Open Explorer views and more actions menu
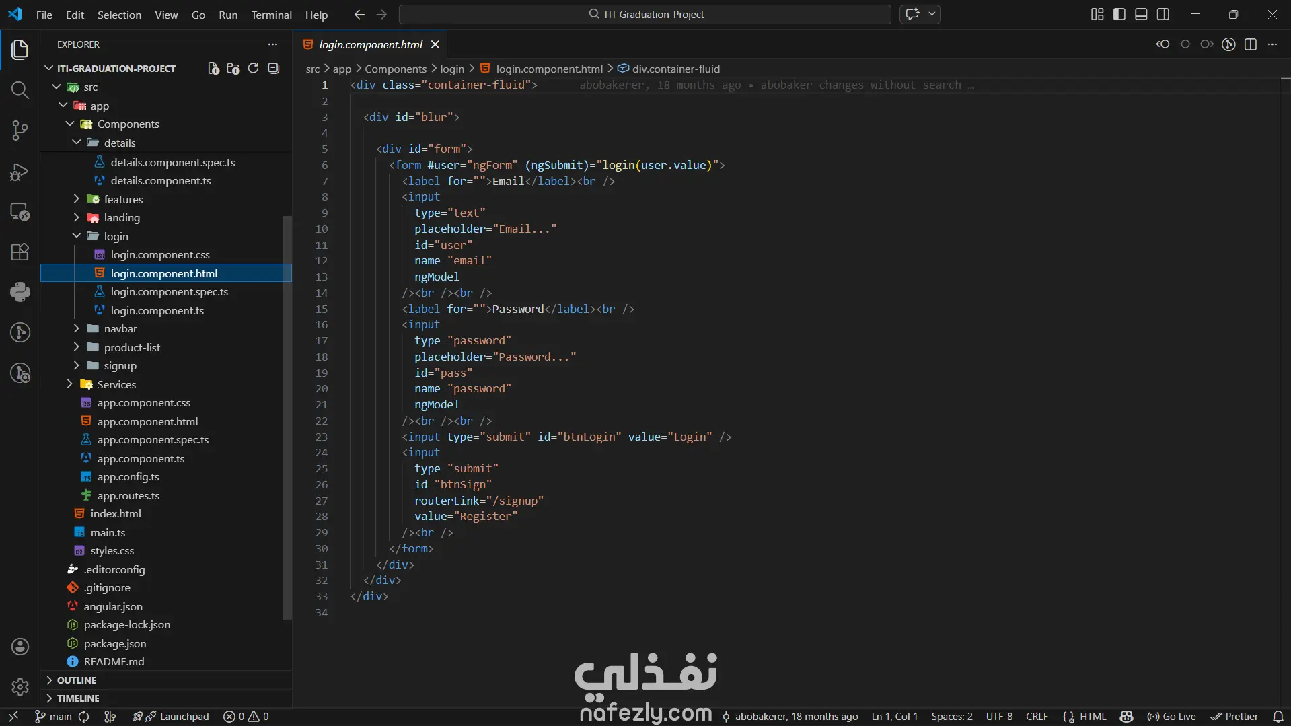1291x726 pixels. pyautogui.click(x=272, y=44)
